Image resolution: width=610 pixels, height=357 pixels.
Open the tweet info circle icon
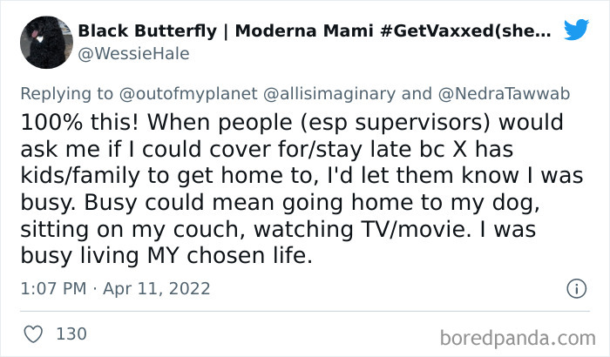coord(575,288)
